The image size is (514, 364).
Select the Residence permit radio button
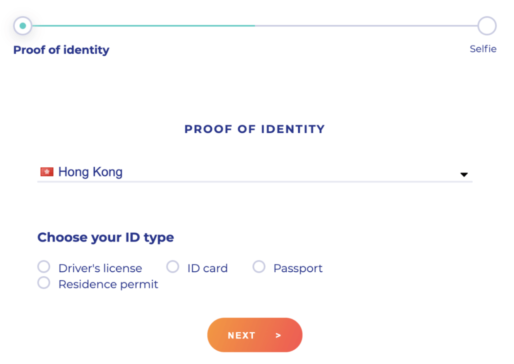pyautogui.click(x=44, y=283)
